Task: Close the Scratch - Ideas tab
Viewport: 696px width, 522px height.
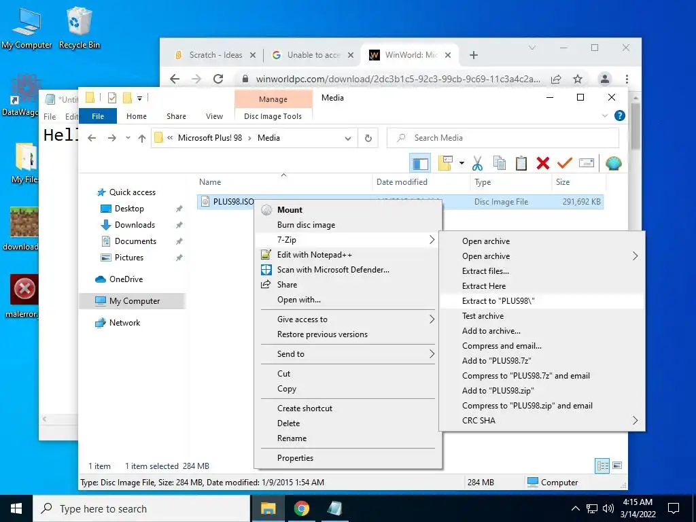Action: (x=253, y=55)
